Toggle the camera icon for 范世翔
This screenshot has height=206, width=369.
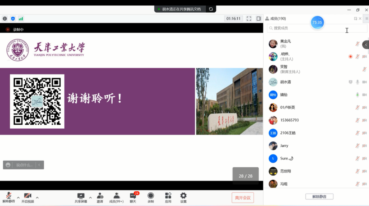point(364,171)
